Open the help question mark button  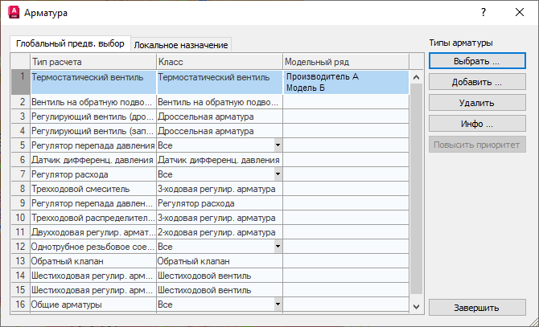coord(483,12)
